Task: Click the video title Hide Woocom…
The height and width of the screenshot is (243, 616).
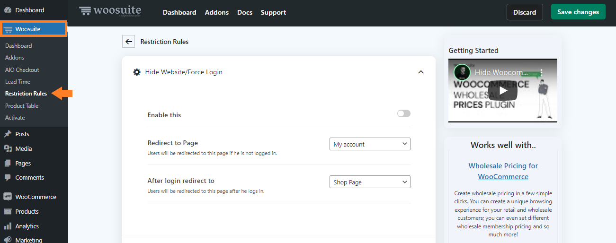Action: click(501, 73)
